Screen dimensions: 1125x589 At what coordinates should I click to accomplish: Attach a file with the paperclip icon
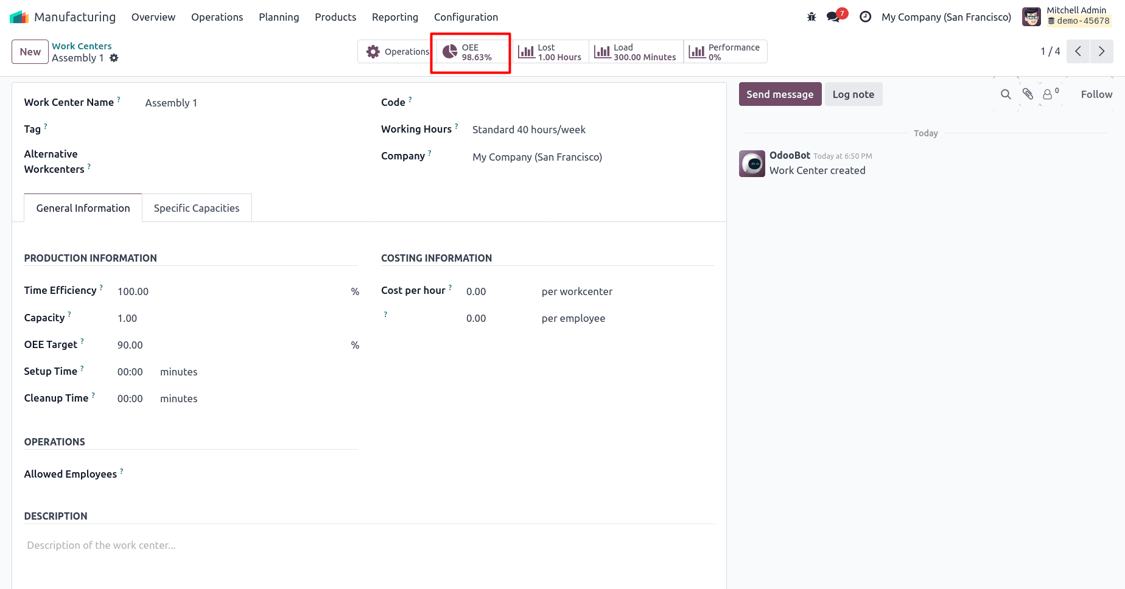pos(1028,94)
